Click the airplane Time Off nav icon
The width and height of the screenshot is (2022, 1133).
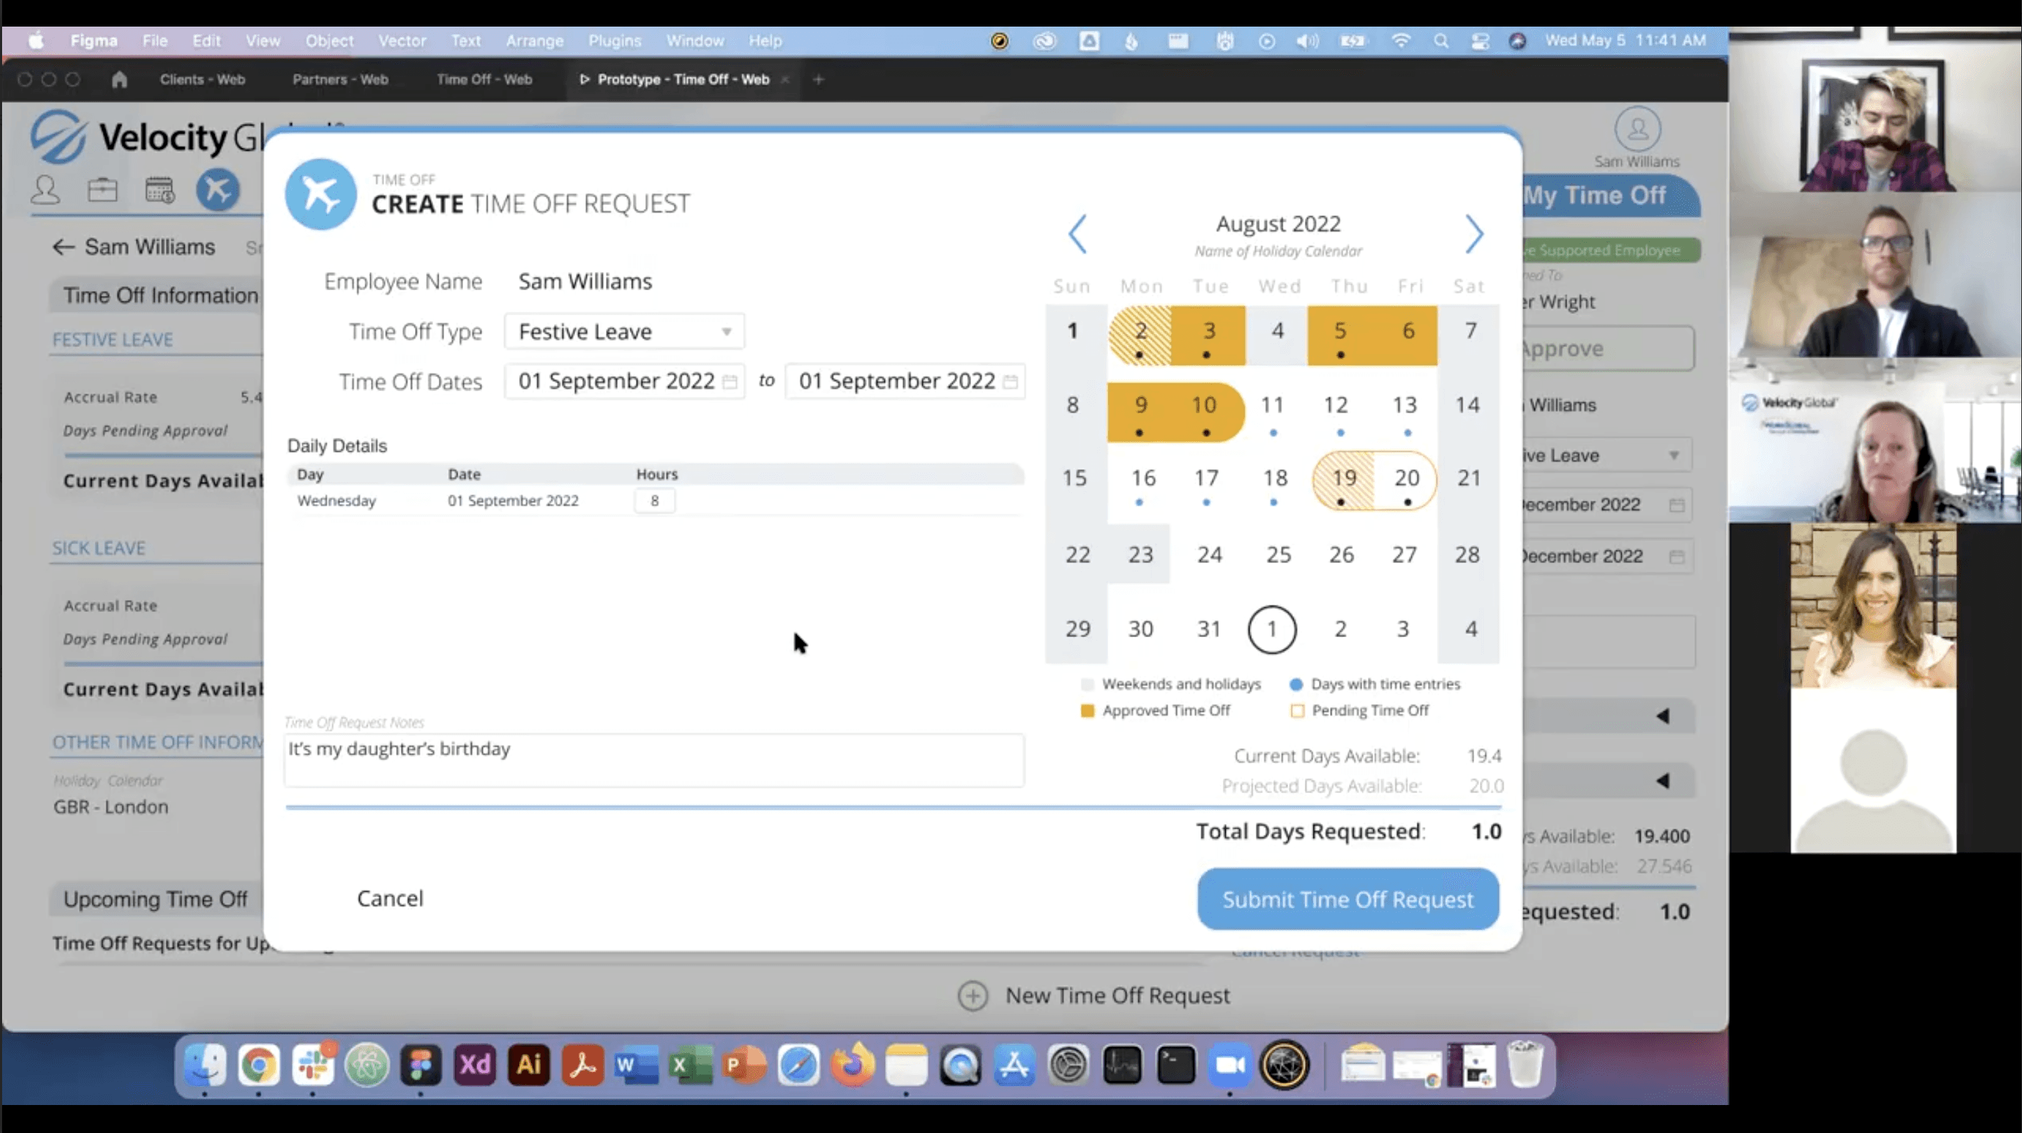coord(218,190)
